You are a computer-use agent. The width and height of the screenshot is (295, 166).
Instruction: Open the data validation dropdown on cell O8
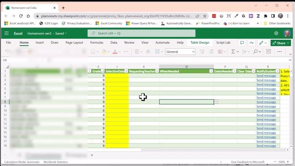tap(216, 102)
